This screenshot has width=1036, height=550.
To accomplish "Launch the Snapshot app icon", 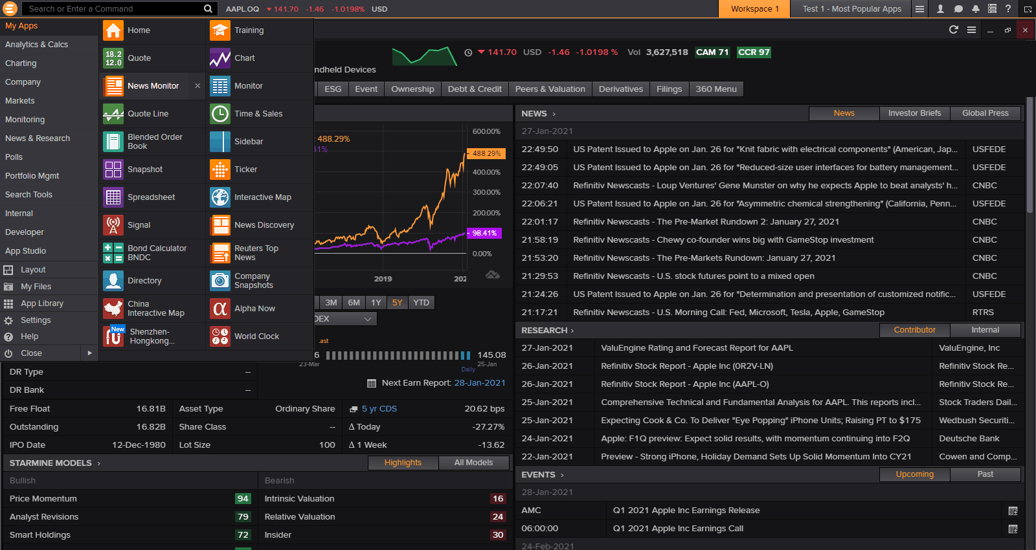I will click(x=113, y=170).
